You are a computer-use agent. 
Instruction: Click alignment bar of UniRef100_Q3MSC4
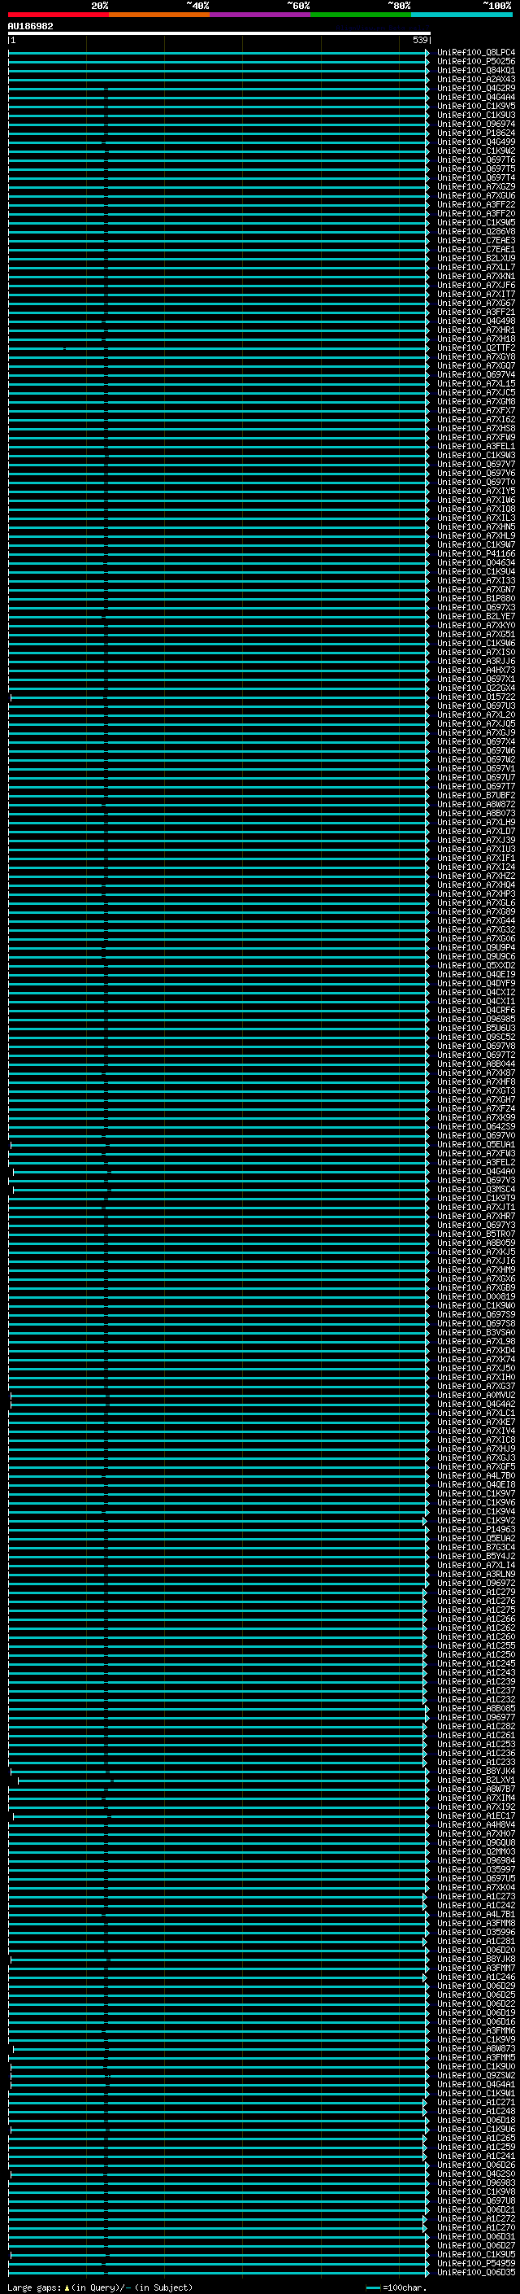pyautogui.click(x=220, y=1190)
